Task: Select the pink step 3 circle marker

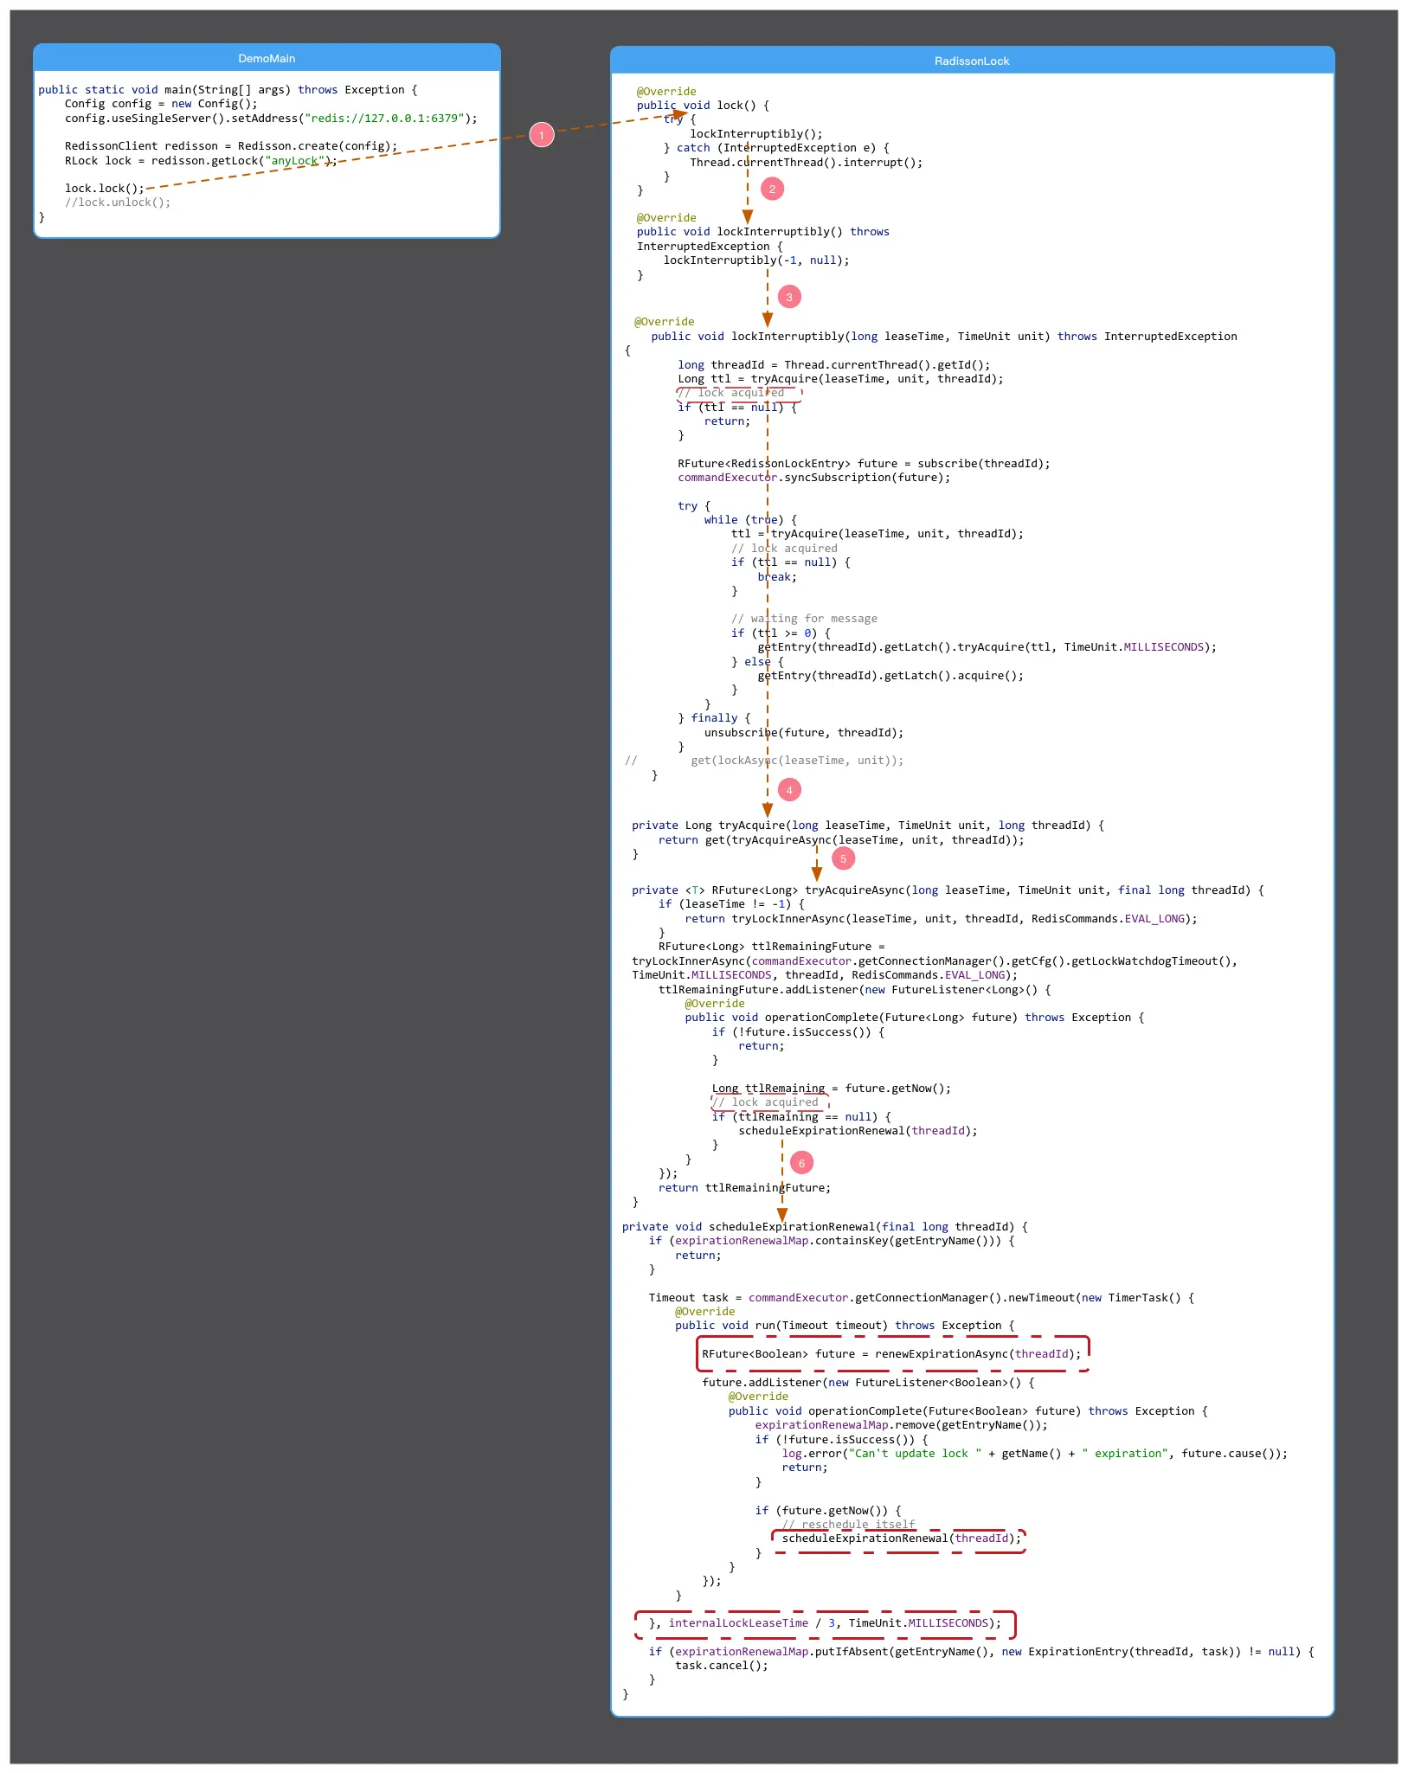Action: point(789,297)
